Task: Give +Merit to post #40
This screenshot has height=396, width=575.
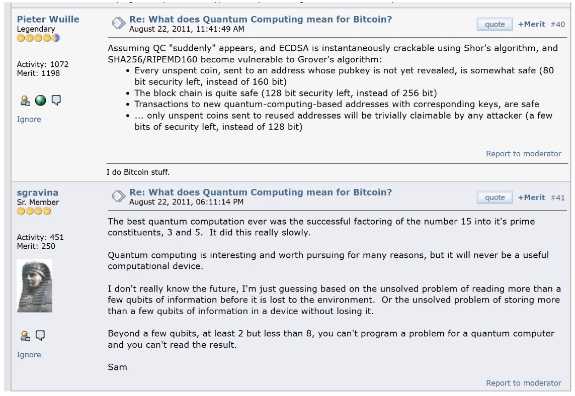Action: [531, 24]
